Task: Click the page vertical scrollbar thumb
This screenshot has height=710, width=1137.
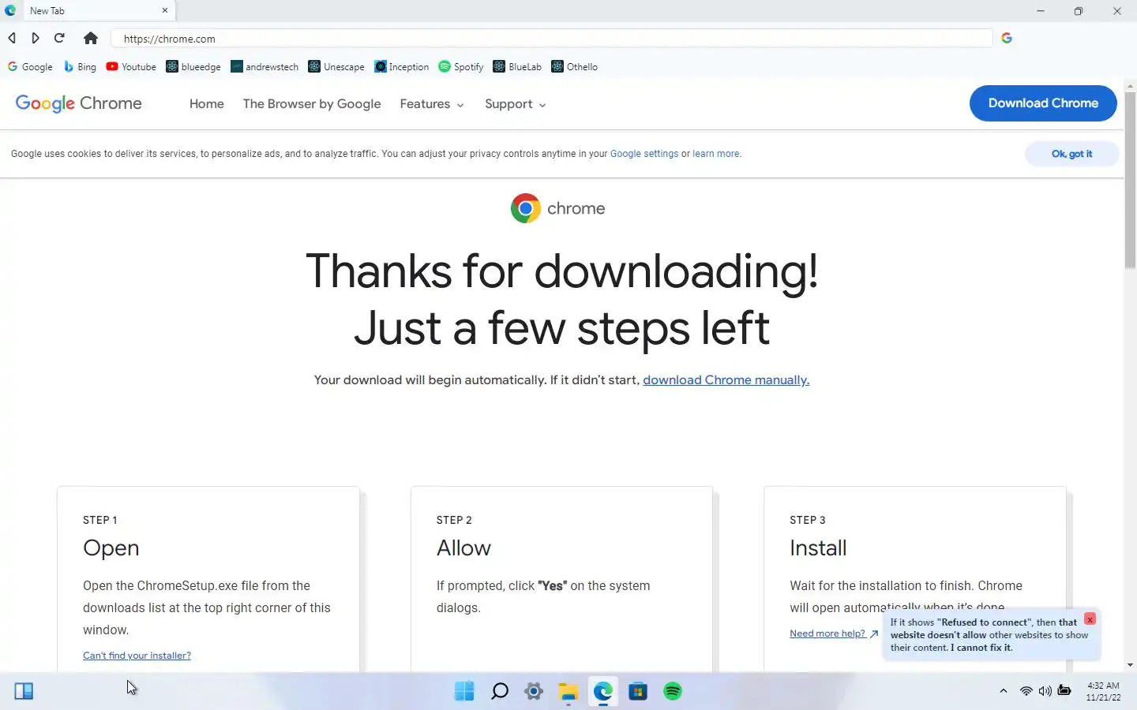Action: tap(1130, 181)
